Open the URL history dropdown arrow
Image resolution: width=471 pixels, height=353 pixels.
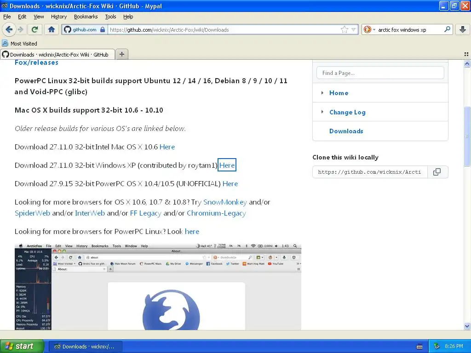click(354, 29)
